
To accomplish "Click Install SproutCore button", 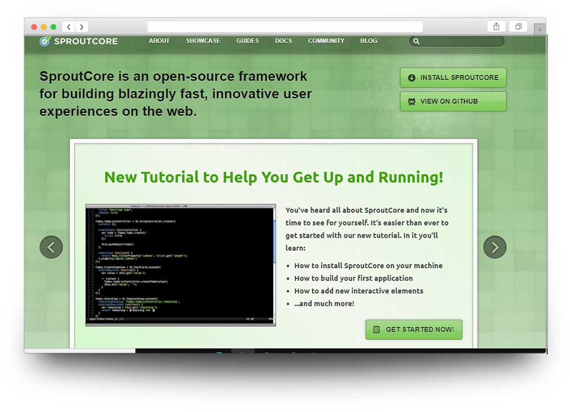I will [453, 78].
